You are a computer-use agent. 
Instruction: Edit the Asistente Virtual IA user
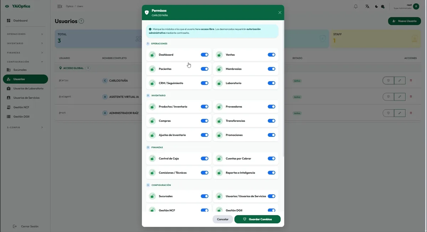coord(400,96)
